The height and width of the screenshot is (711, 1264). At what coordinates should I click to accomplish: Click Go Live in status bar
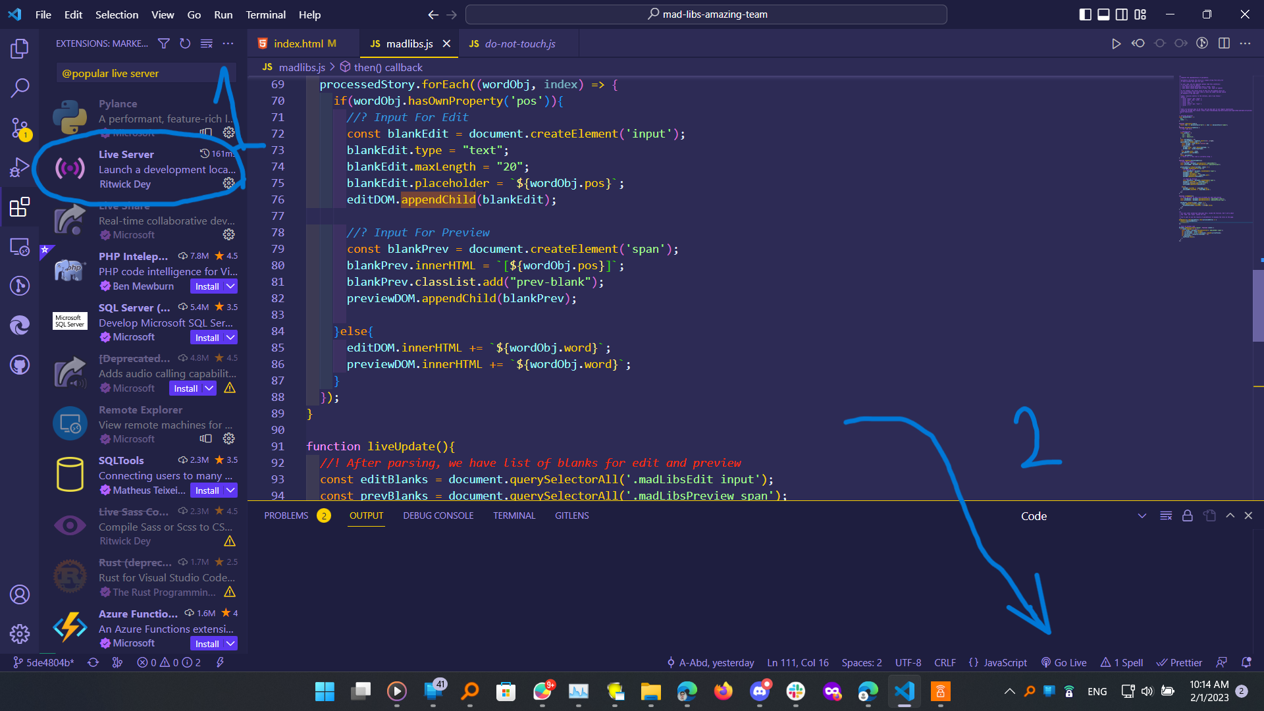(1064, 662)
